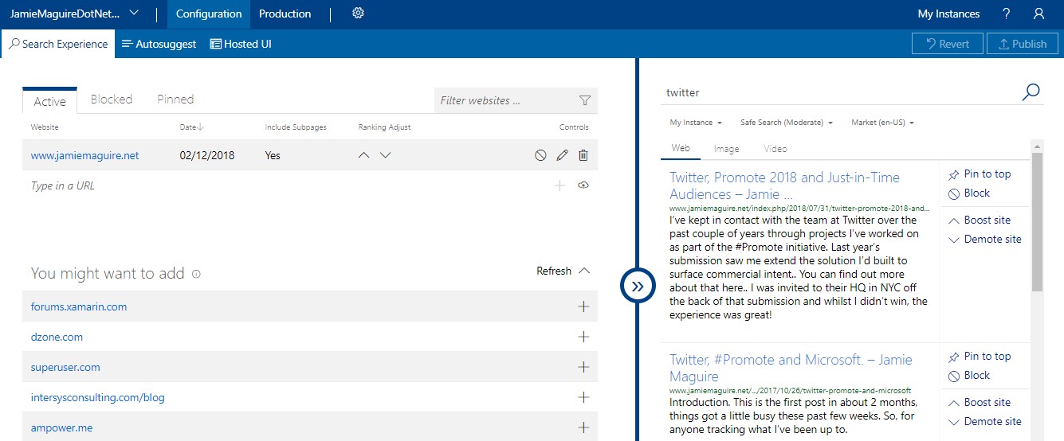Open the ampower.me link
The width and height of the screenshot is (1064, 441).
(61, 427)
